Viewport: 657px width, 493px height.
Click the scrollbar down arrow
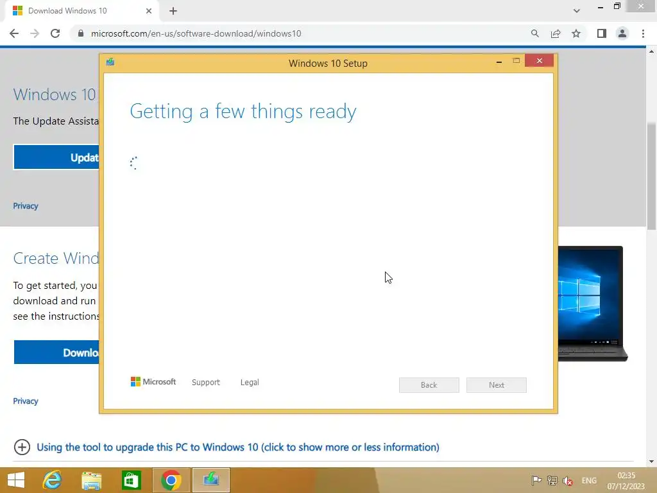tap(651, 462)
